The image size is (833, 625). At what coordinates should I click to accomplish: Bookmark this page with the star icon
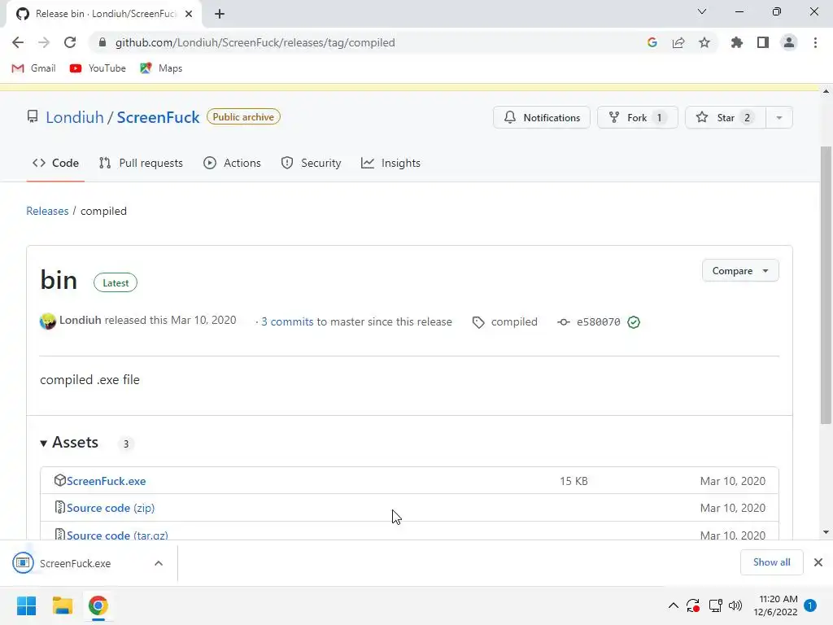704,42
